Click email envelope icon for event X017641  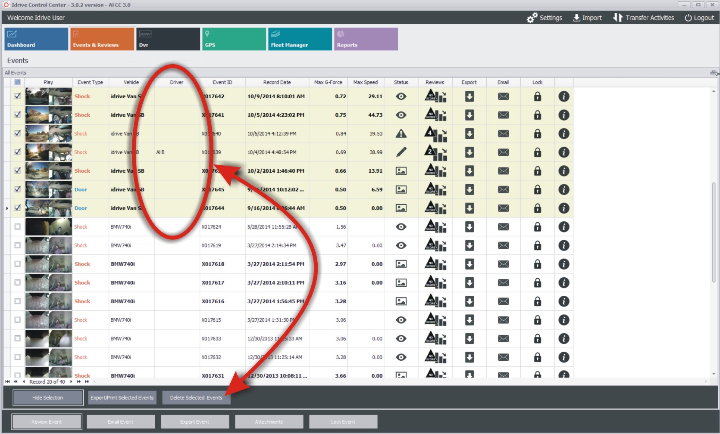[x=503, y=115]
